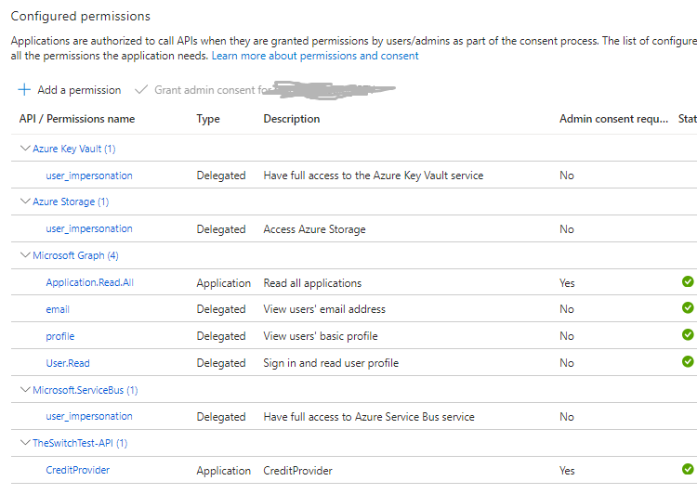The width and height of the screenshot is (697, 494).
Task: Click Yes consent value for CreditProvider
Action: click(567, 471)
